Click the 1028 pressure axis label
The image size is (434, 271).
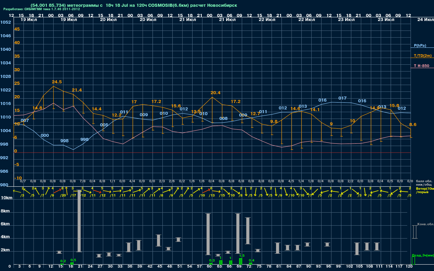tap(5, 77)
